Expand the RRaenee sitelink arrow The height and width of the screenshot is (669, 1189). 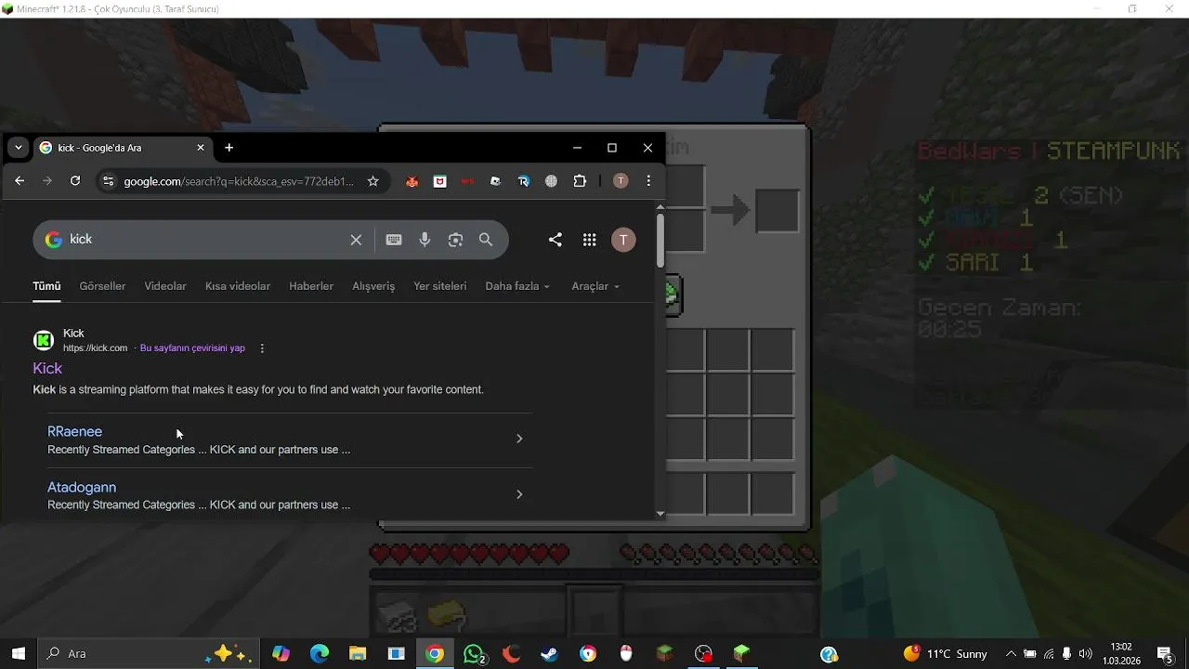519,439
